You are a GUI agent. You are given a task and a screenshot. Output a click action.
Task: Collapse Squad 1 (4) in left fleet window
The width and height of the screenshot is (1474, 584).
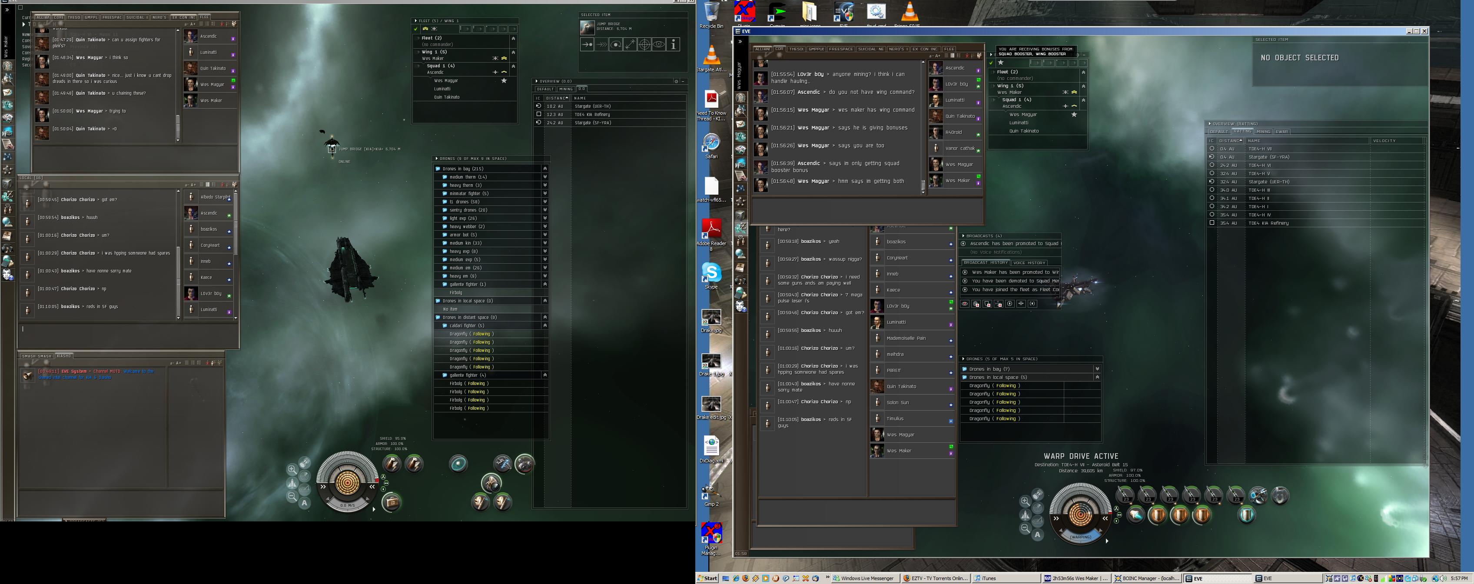coord(513,66)
